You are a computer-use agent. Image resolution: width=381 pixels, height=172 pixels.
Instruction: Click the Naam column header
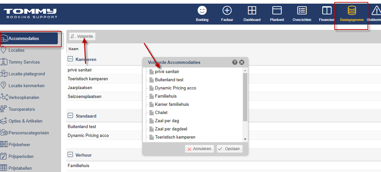[74, 49]
